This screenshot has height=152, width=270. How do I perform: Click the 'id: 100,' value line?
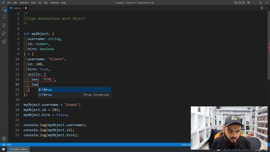[x=35, y=64]
